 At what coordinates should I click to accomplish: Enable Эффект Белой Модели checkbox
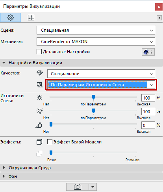pos(50,142)
